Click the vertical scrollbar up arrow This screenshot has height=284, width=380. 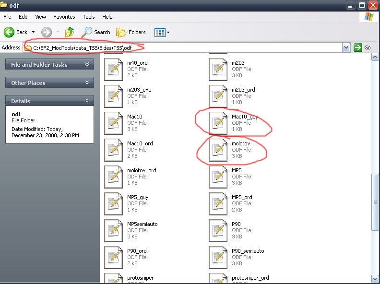(x=375, y=57)
